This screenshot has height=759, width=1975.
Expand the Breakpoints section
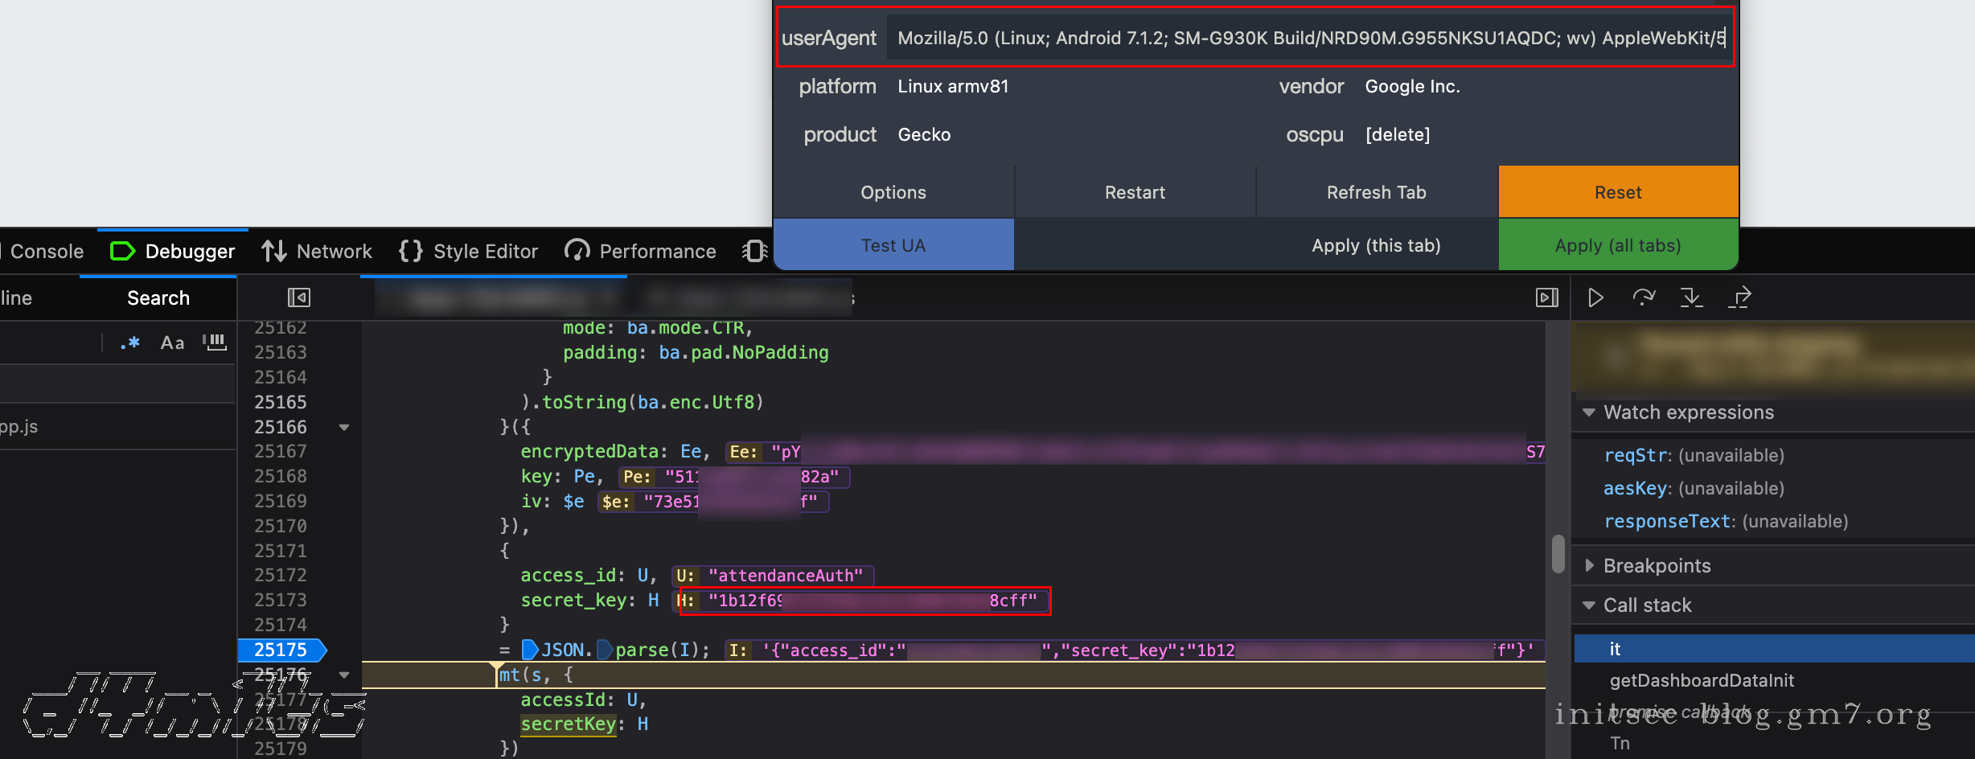[1589, 566]
